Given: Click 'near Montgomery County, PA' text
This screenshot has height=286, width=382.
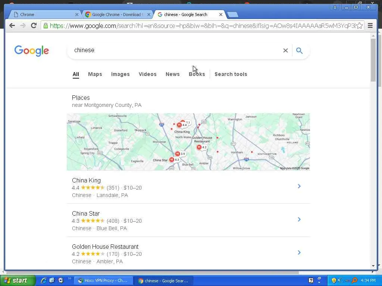Looking at the screenshot, I should [x=107, y=105].
